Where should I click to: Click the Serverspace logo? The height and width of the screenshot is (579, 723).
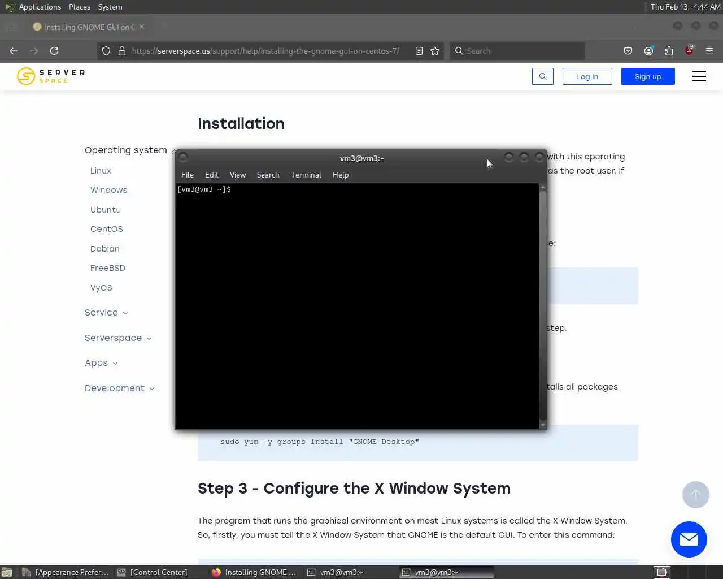(x=51, y=76)
